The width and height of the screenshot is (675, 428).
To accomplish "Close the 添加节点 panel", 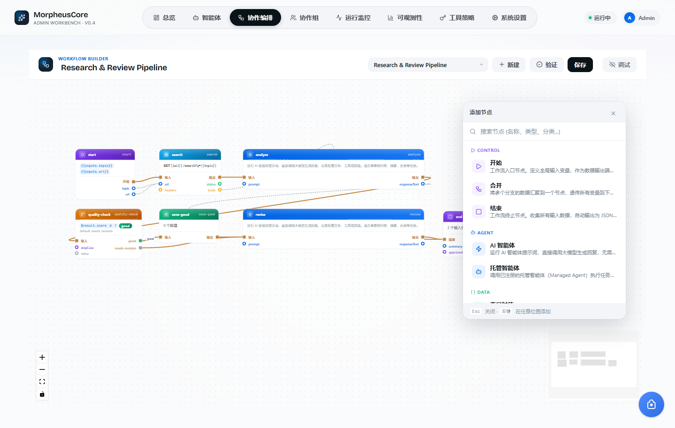I will coord(613,113).
